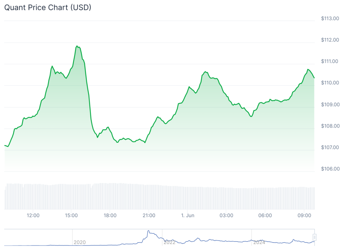The height and width of the screenshot is (252, 345).
Task: Select the 1. Jun date label
Action: click(x=188, y=216)
